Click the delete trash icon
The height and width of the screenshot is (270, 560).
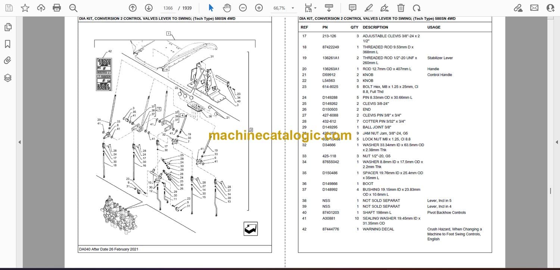click(x=401, y=8)
